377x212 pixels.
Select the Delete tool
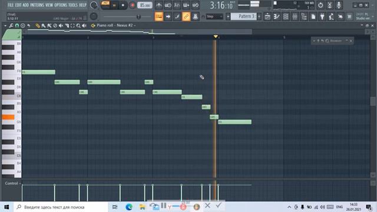[x=55, y=25]
